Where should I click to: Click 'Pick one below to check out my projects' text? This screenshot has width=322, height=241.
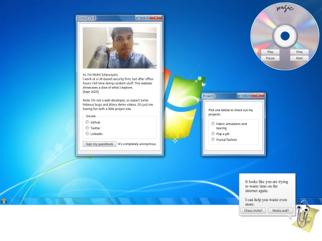coord(231,112)
